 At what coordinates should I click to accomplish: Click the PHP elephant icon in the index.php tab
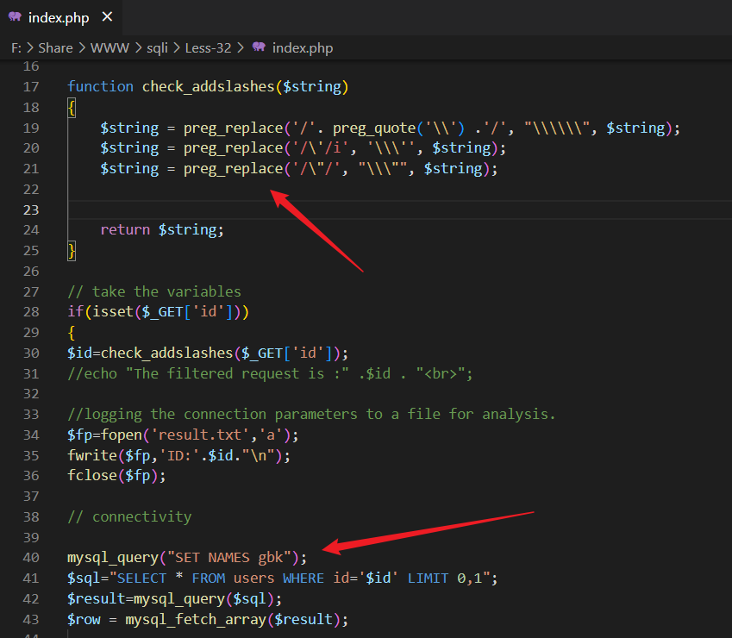[15, 17]
